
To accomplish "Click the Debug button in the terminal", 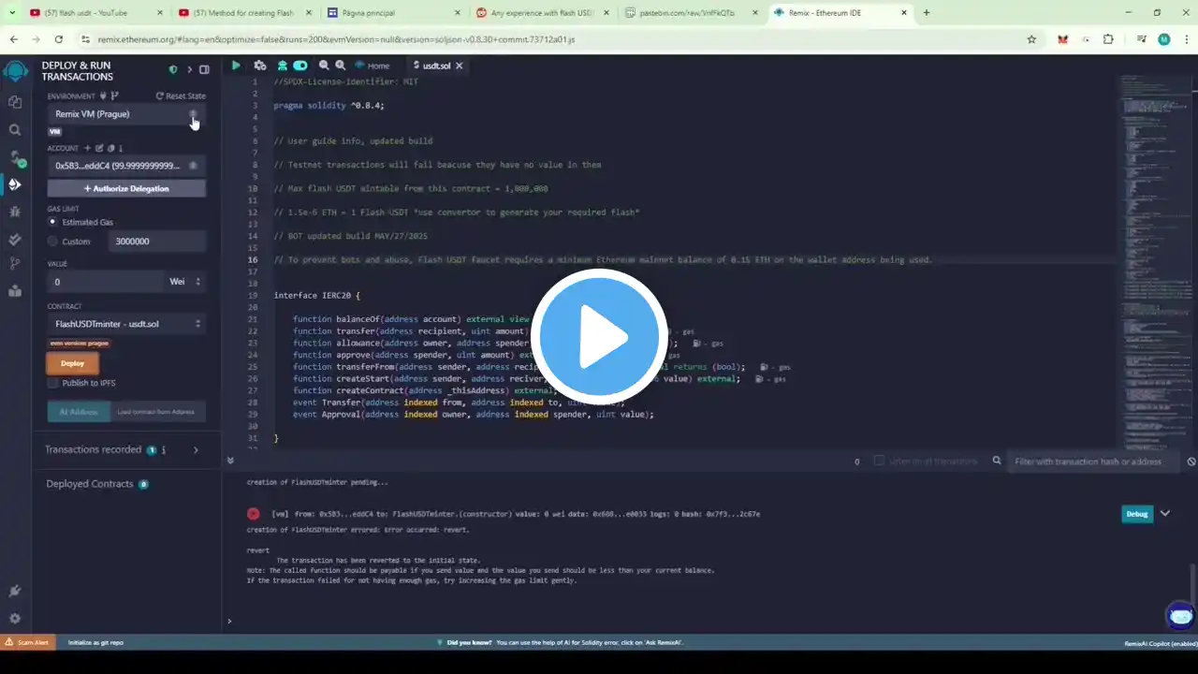I will (x=1137, y=514).
